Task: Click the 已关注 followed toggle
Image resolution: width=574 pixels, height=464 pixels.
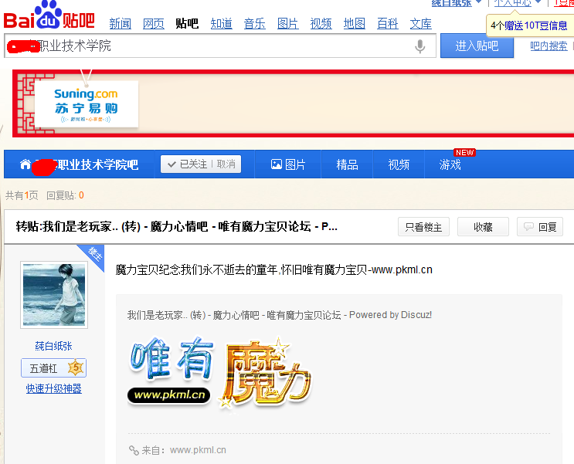Action: click(x=187, y=164)
